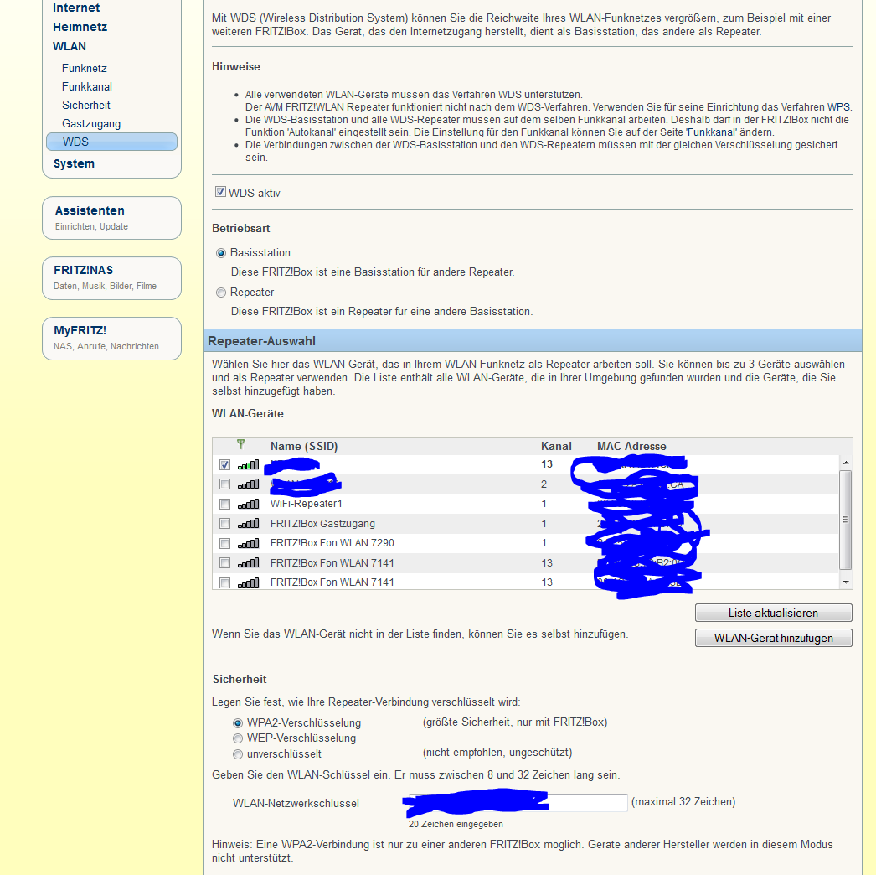Click the device list scroll up arrow

pyautogui.click(x=846, y=463)
